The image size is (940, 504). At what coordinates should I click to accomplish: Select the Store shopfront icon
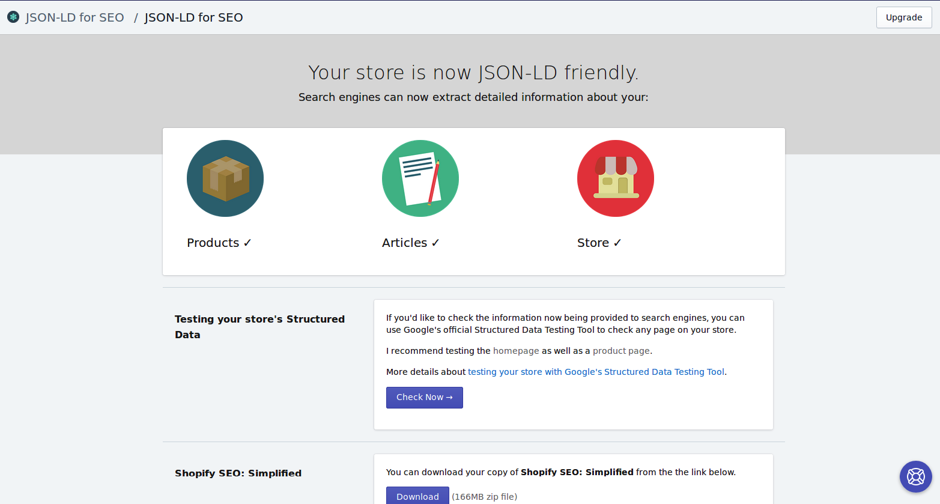click(615, 178)
